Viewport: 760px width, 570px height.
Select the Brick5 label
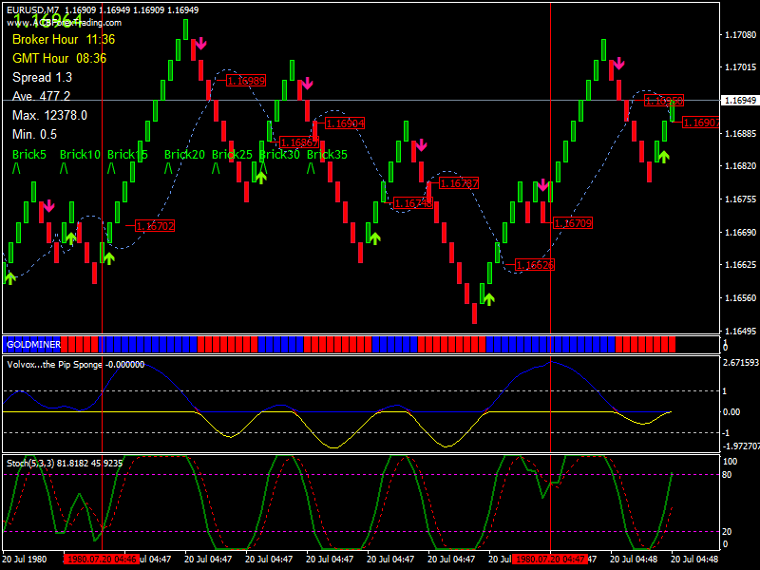(x=29, y=154)
